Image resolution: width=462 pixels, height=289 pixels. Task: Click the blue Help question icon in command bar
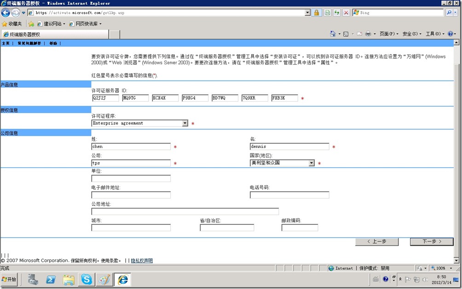[450, 34]
